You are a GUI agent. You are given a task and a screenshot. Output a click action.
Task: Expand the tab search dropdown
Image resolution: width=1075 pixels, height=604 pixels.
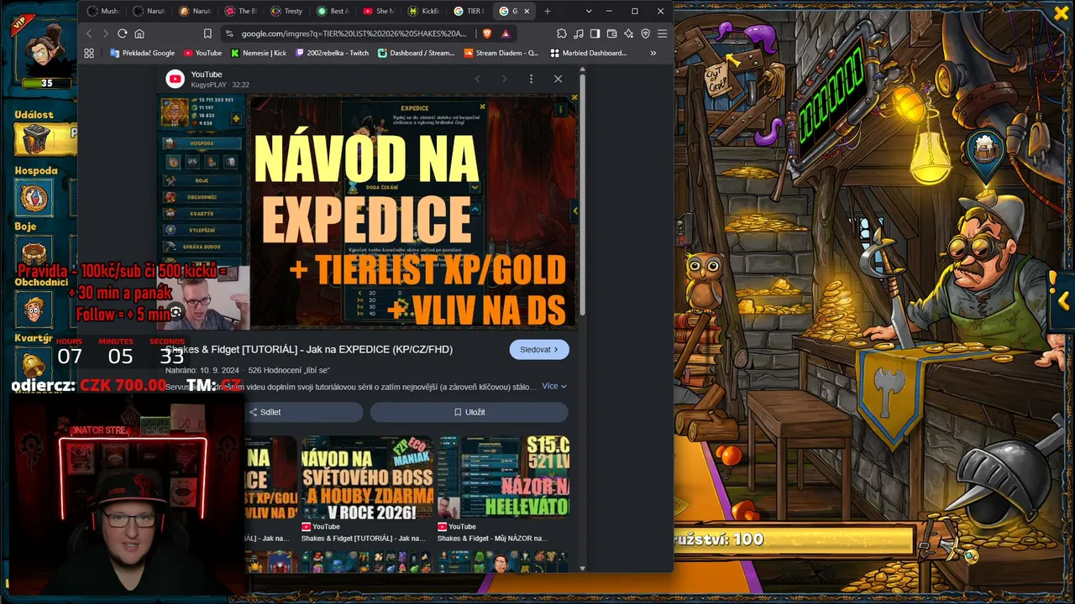(588, 11)
